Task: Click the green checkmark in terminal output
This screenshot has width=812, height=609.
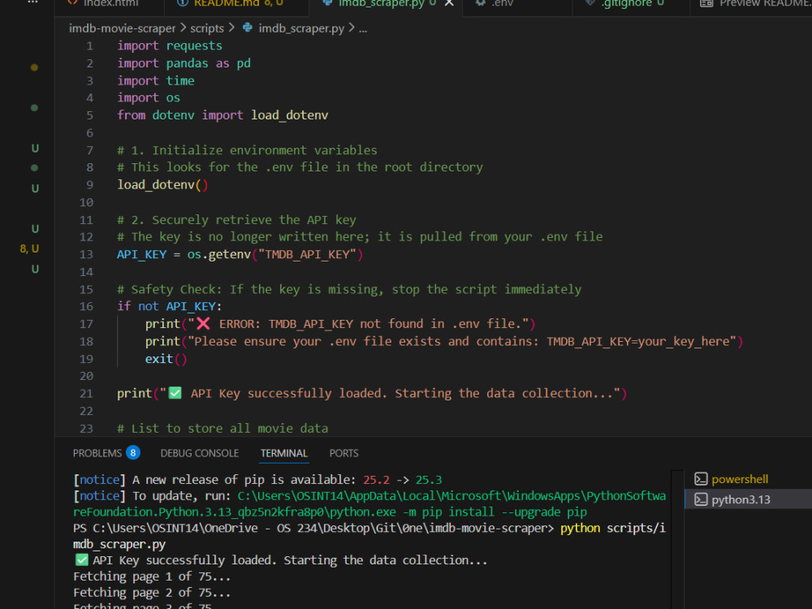Action: pos(81,559)
